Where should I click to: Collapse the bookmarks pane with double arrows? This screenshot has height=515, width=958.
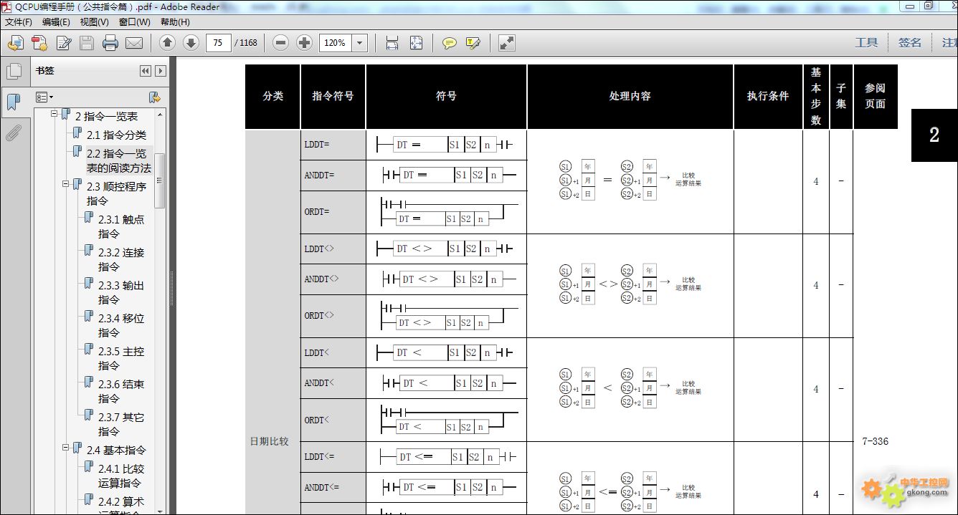click(x=146, y=71)
